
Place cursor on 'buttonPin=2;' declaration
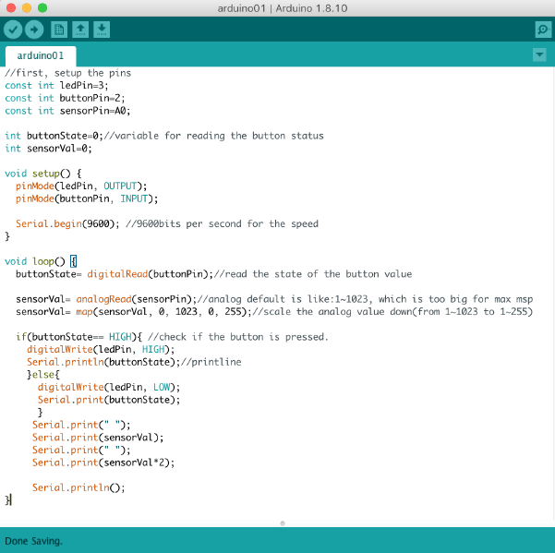(x=92, y=98)
